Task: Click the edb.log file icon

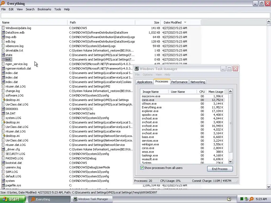Action: click(x=3, y=41)
